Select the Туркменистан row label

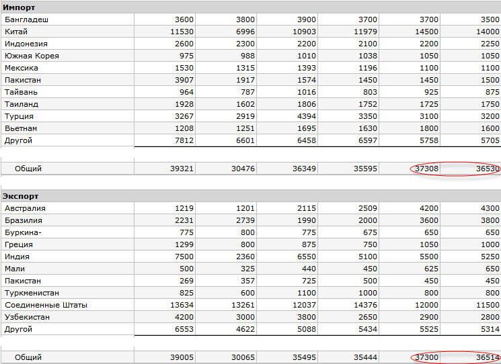[x=32, y=293]
